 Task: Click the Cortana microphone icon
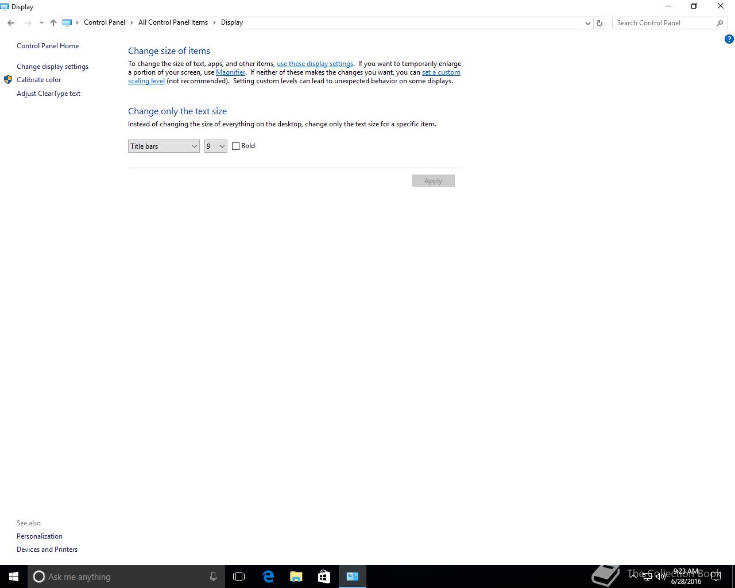click(x=213, y=577)
